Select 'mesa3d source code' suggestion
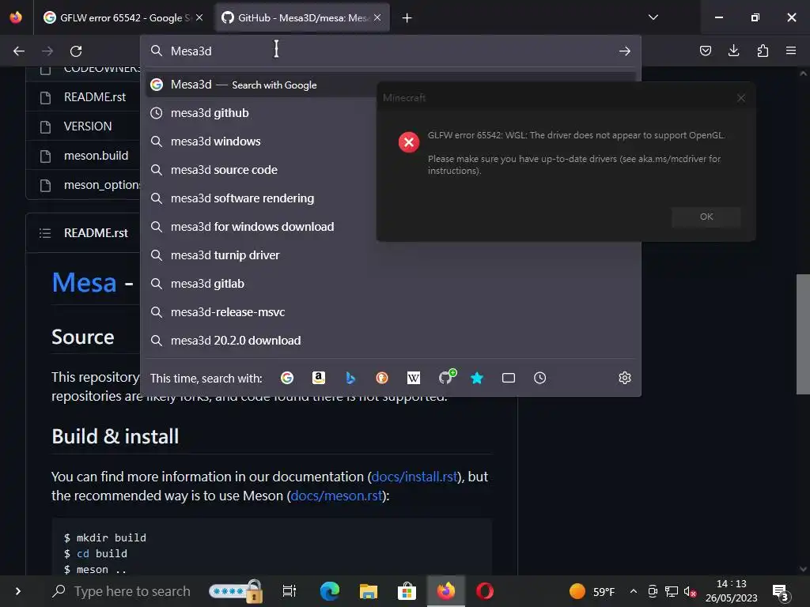 click(x=390, y=170)
